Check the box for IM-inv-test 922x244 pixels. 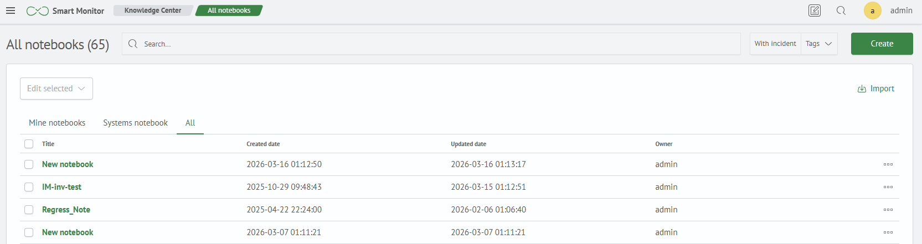pos(29,187)
